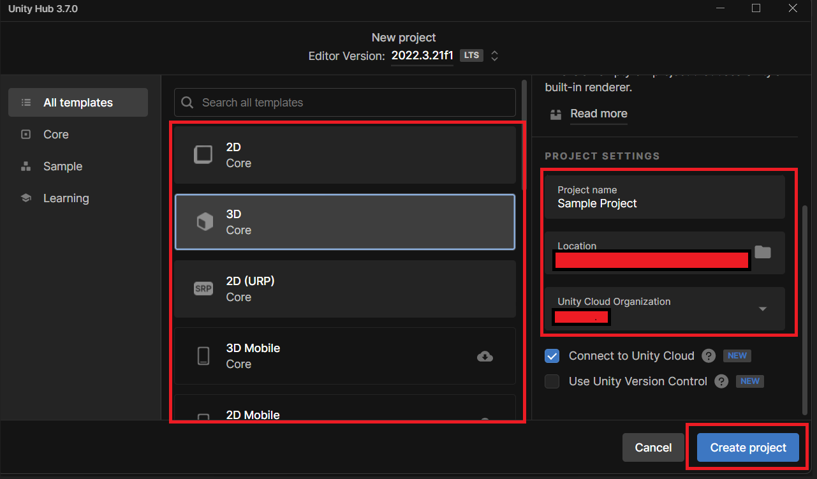Screen dimensions: 817x479
Task: Uncheck the Connect to Unity Cloud checkbox
Action: tap(552, 356)
